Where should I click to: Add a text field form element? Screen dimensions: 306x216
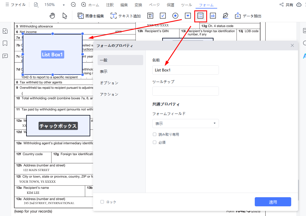(150, 16)
